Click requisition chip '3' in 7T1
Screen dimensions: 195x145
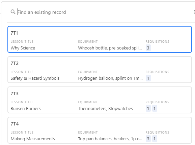[148, 48]
